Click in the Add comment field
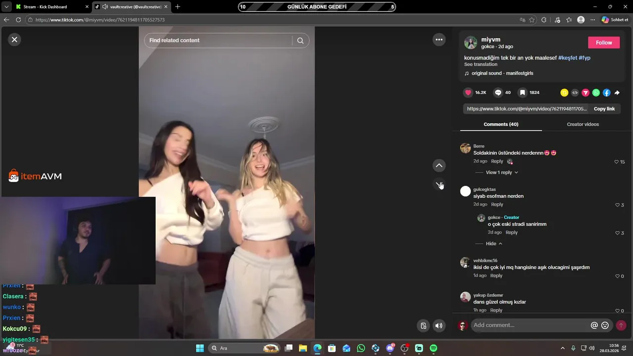This screenshot has width=633, height=356. pos(529,325)
